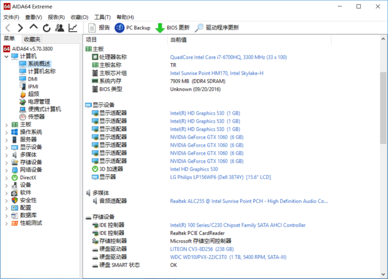Expand the DirectX tree node
Screen dimensions: 388x279
pos(6,178)
